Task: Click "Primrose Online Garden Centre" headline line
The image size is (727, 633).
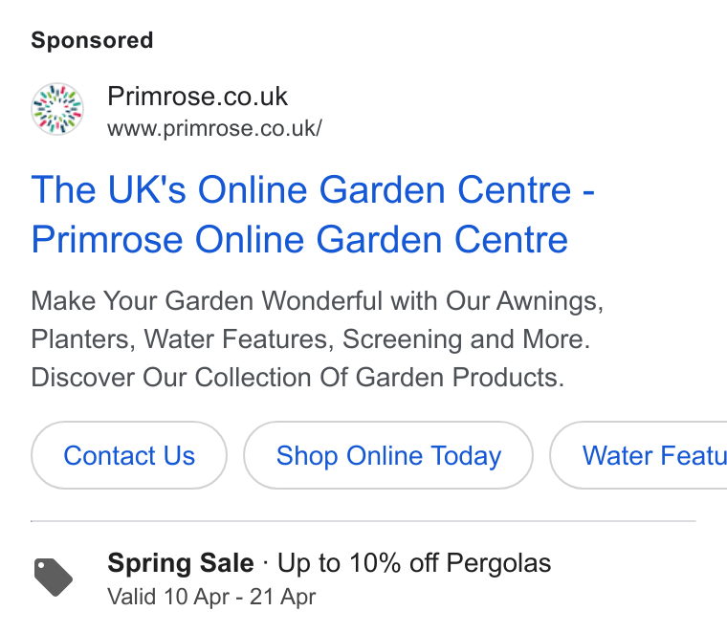Action: click(299, 240)
